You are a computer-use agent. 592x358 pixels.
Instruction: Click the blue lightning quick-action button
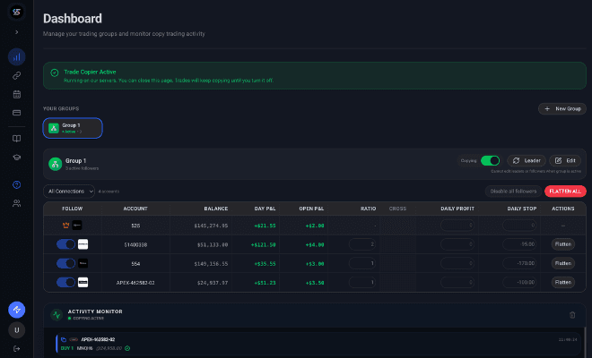17,310
